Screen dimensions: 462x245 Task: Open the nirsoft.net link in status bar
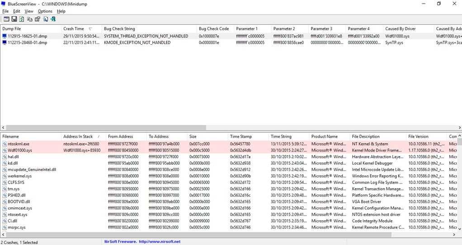click(160, 242)
